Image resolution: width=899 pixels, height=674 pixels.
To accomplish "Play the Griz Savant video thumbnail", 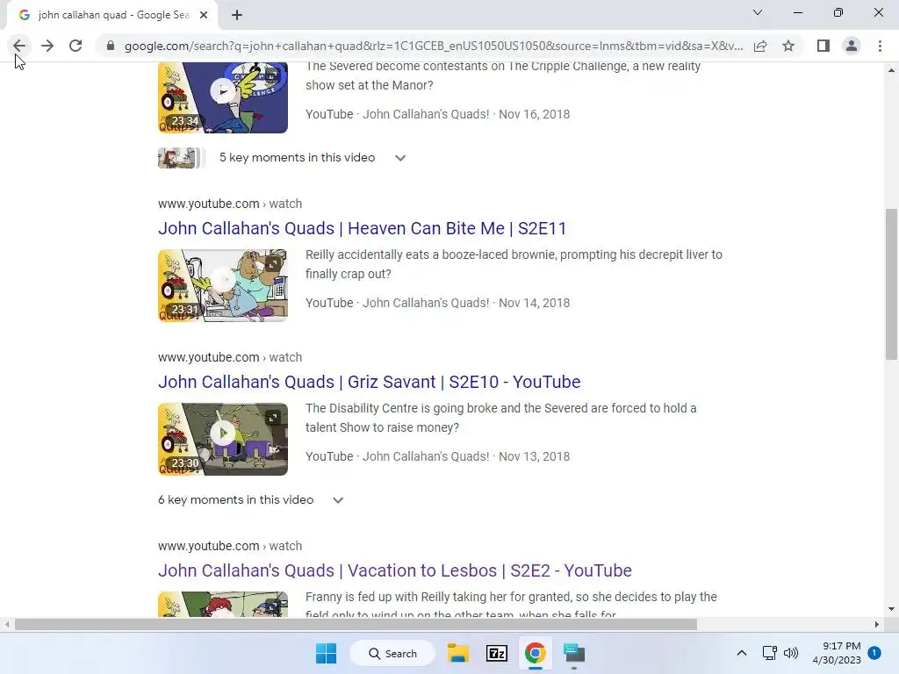I will pyautogui.click(x=223, y=439).
